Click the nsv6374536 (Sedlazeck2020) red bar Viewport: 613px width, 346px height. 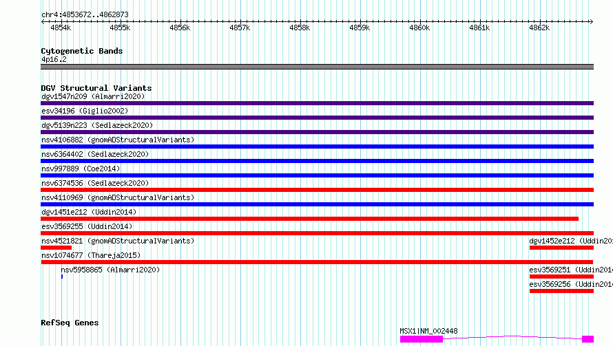pos(317,190)
